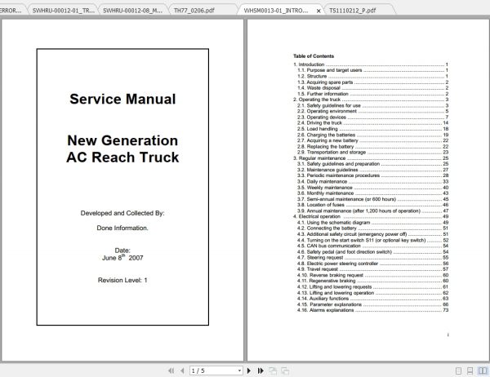Click '3.5. Weekly maintenance' entry
This screenshot has height=377, width=490.
373,188
